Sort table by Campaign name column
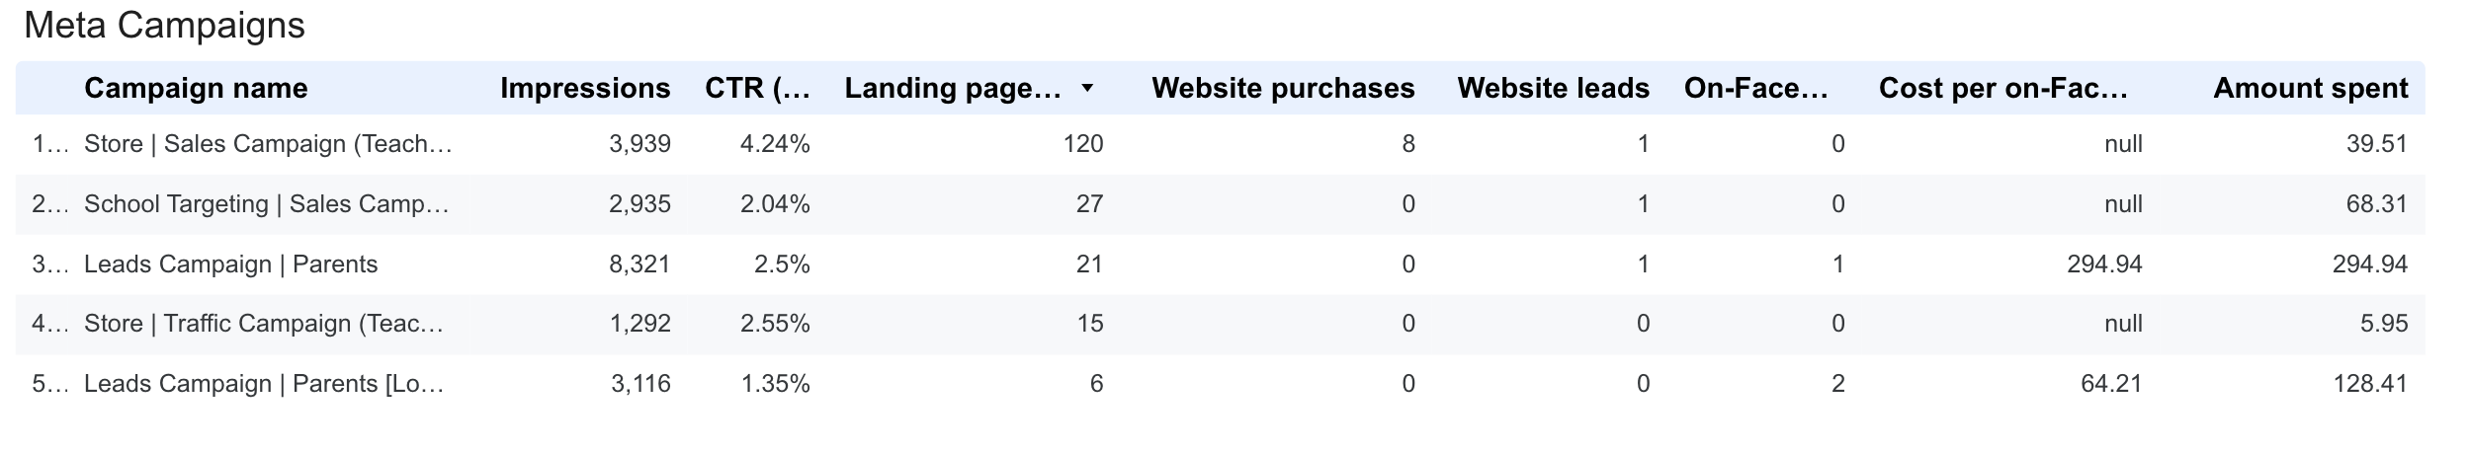This screenshot has width=2470, height=453. (196, 89)
